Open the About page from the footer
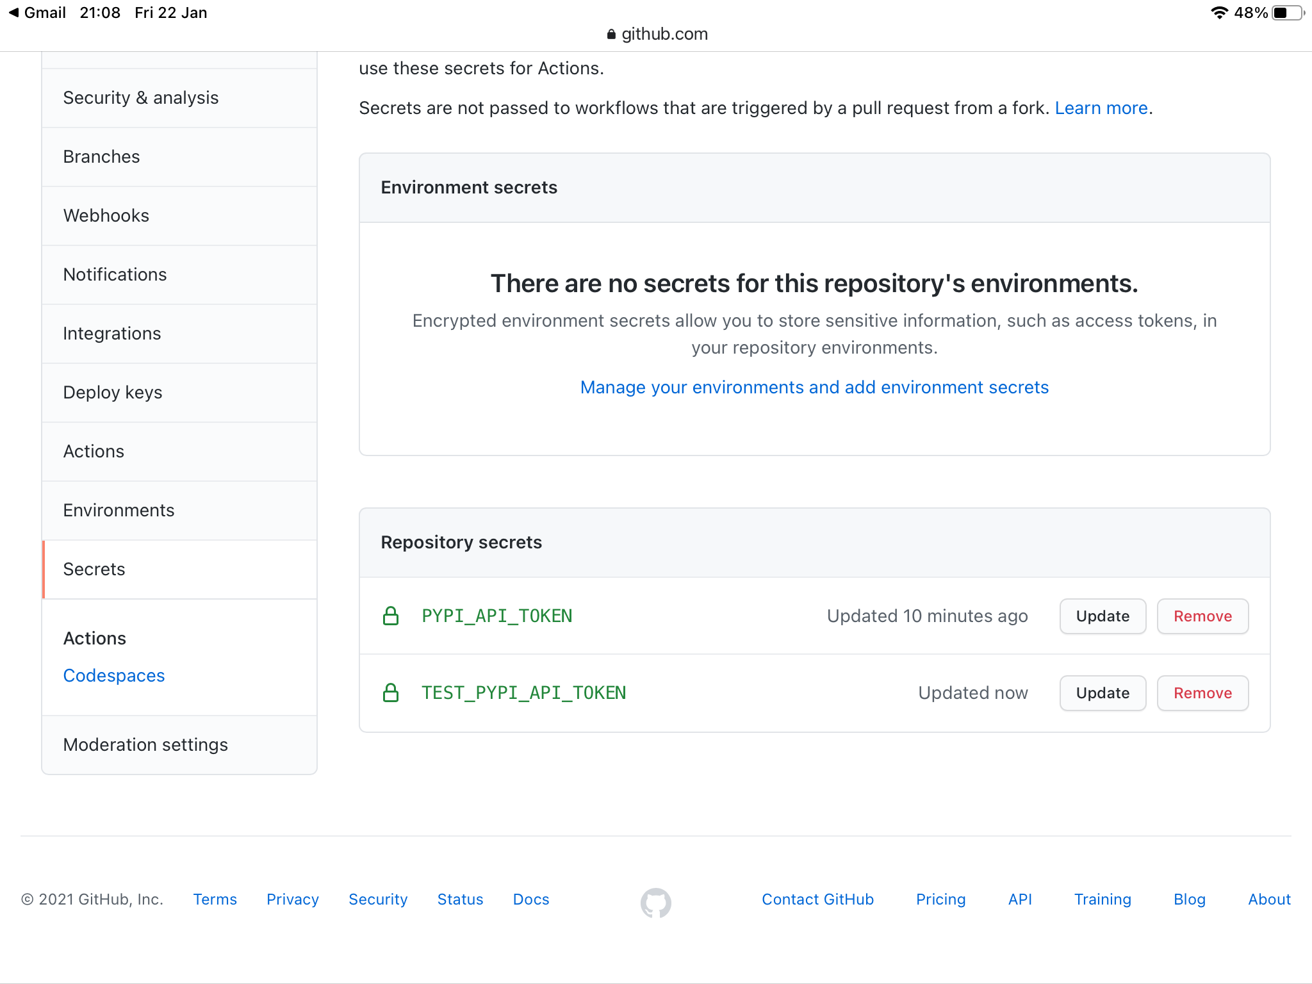1312x984 pixels. tap(1269, 899)
